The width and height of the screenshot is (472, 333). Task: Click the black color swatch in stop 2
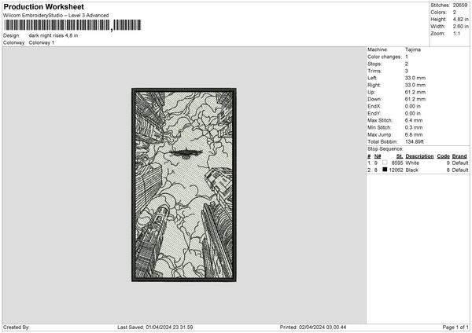click(385, 170)
